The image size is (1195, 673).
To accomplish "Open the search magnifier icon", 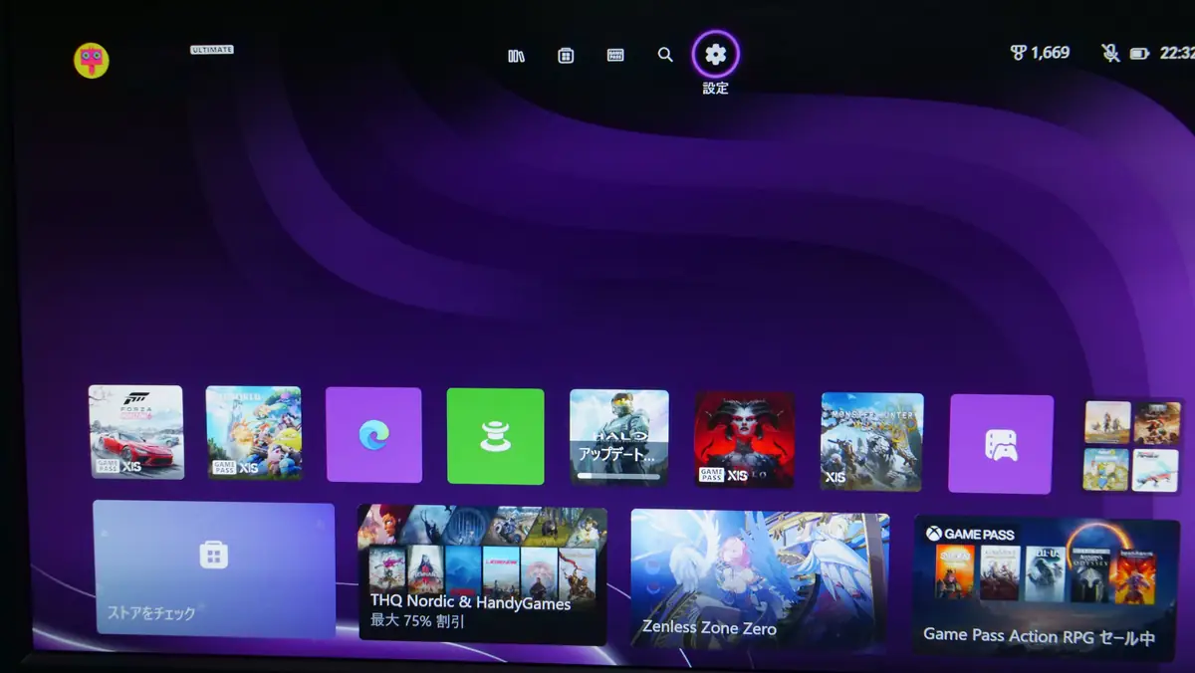I will (x=665, y=55).
